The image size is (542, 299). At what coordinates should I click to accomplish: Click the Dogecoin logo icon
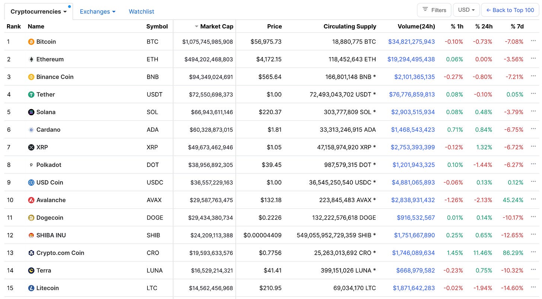click(x=31, y=218)
